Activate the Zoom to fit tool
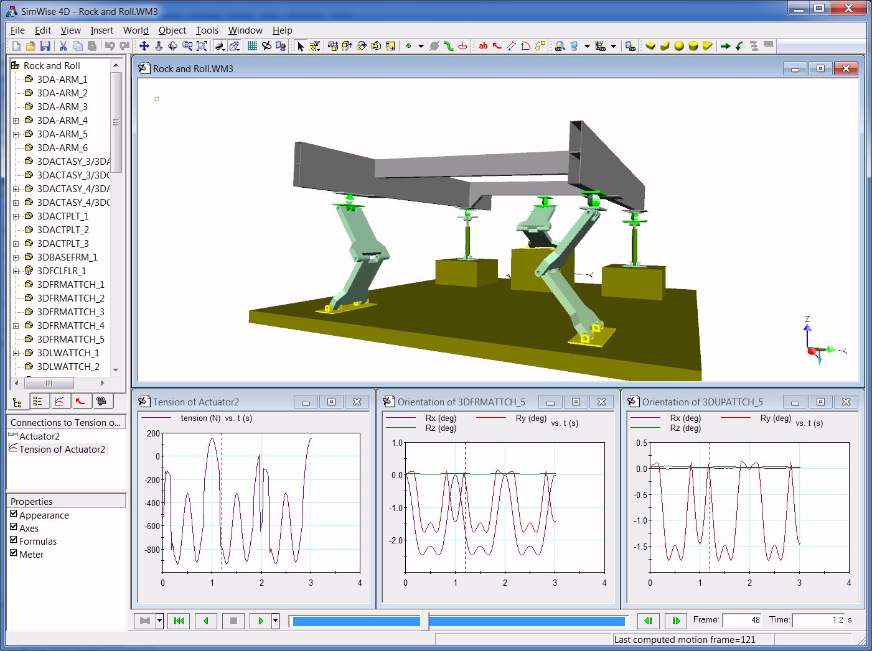The height and width of the screenshot is (651, 872). [x=202, y=46]
